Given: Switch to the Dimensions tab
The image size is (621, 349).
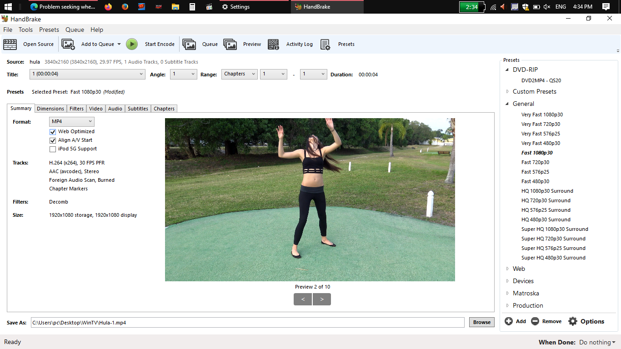Looking at the screenshot, I should [x=50, y=109].
